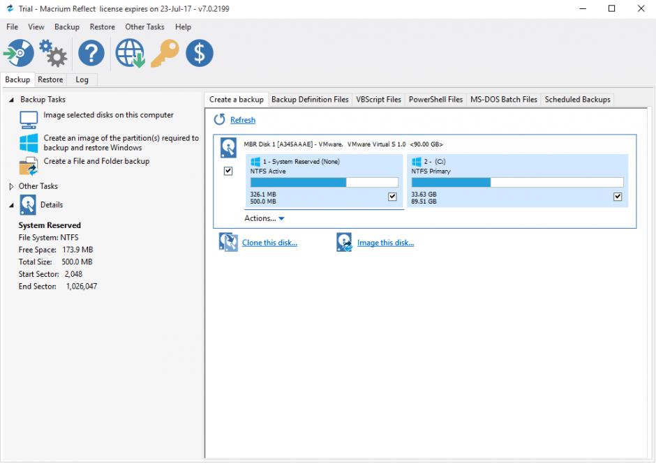Click the 'System Reserved' details heading

tap(50, 225)
